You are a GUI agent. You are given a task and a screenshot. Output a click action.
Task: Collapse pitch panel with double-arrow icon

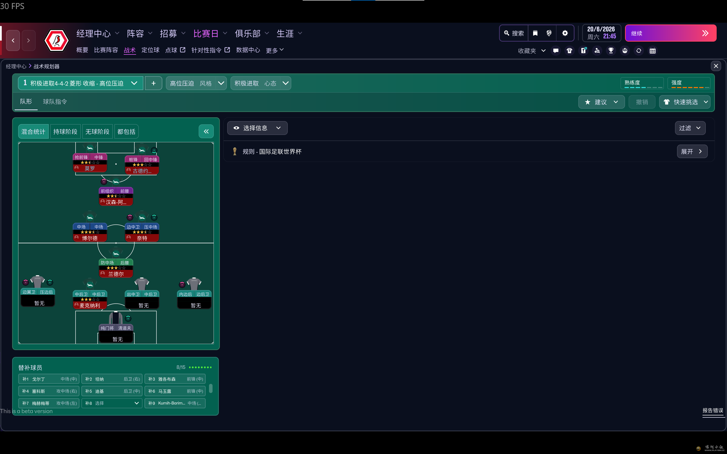pos(206,131)
